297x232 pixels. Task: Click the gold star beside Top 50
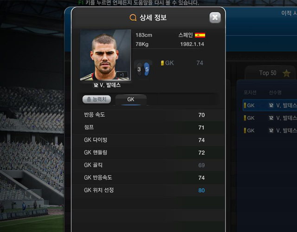coord(286,73)
